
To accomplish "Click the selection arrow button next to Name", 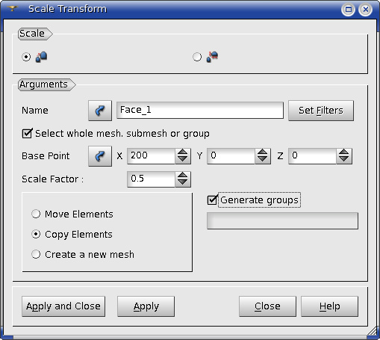I will [x=100, y=111].
